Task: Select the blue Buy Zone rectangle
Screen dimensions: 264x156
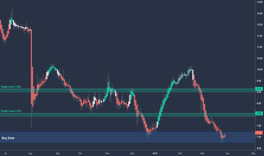Action: 127,137
